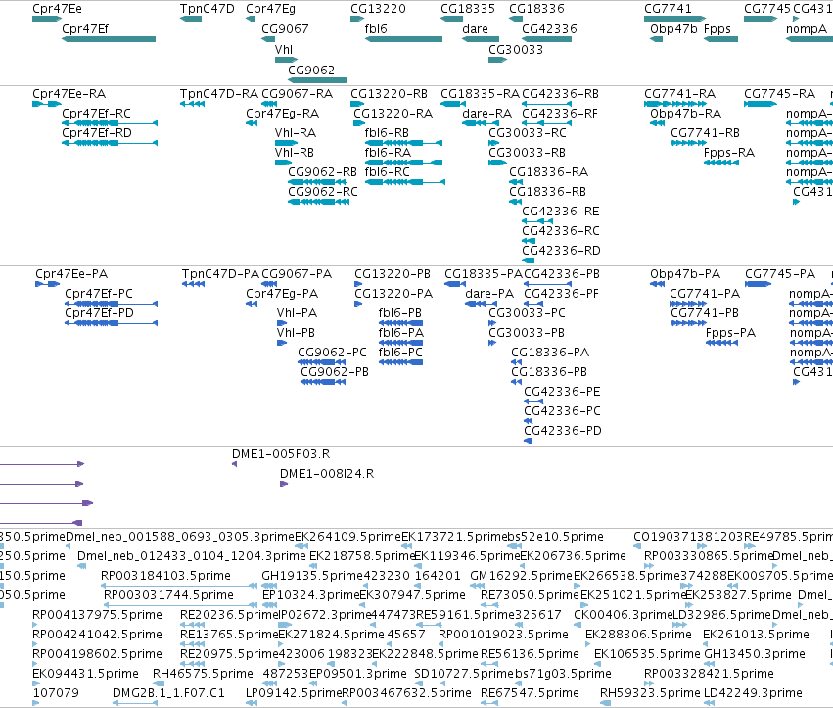Click the CG30033 gene label
The width and height of the screenshot is (833, 708).
pos(516,49)
